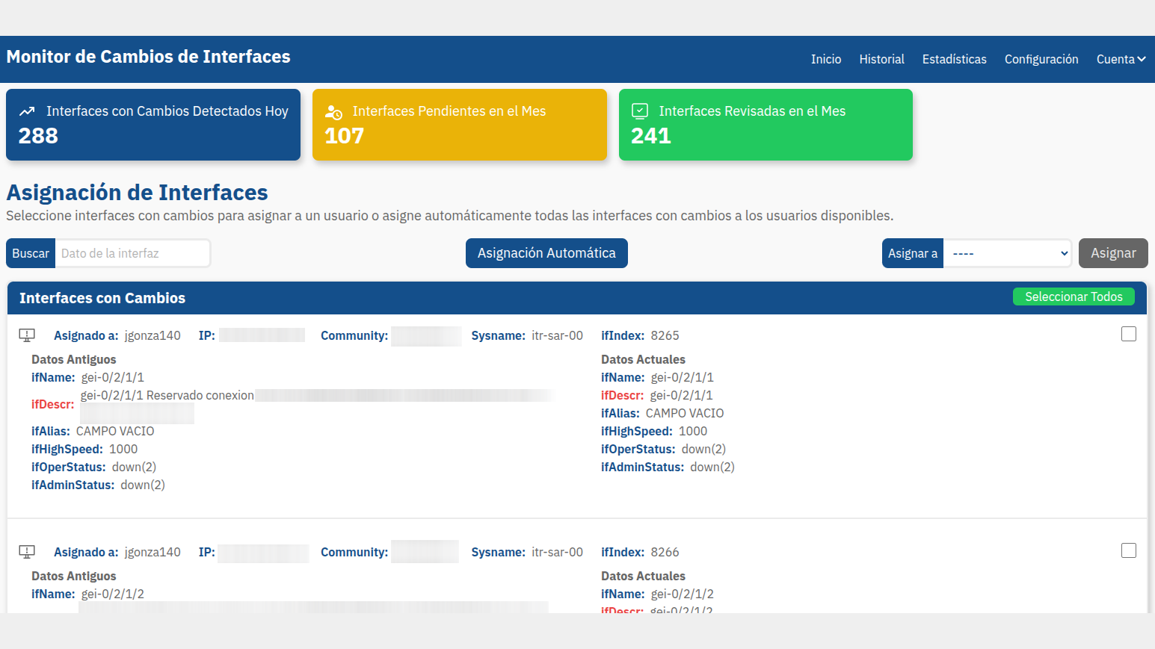The image size is (1155, 649).
Task: Click the gray Asignar button
Action: (x=1113, y=253)
